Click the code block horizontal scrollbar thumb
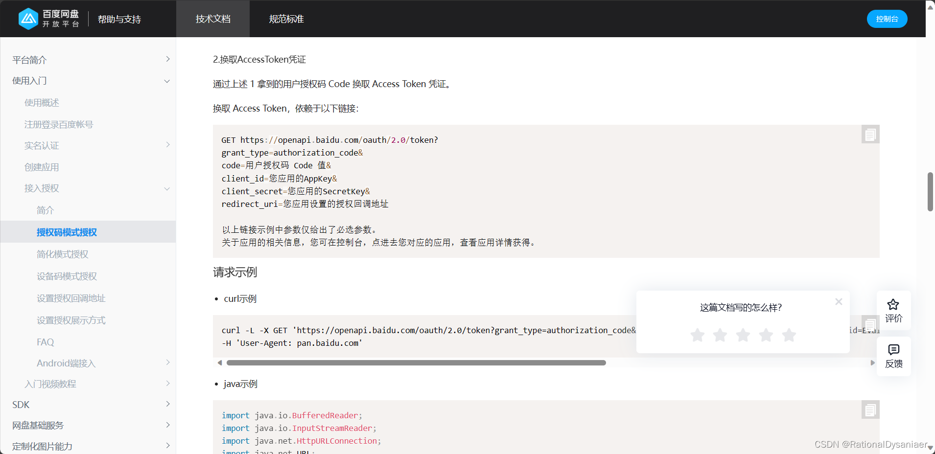 click(x=416, y=363)
